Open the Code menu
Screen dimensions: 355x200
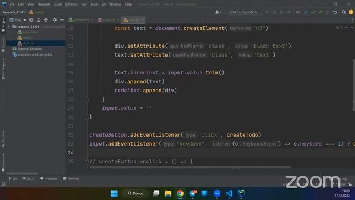(58, 4)
